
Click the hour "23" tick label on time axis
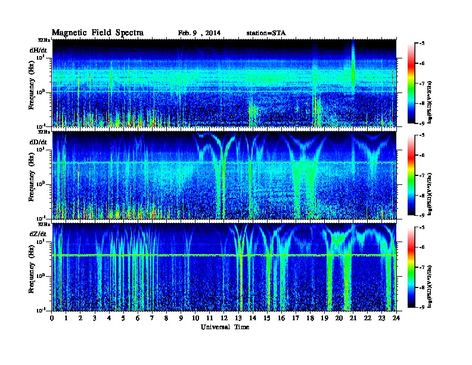(x=382, y=318)
